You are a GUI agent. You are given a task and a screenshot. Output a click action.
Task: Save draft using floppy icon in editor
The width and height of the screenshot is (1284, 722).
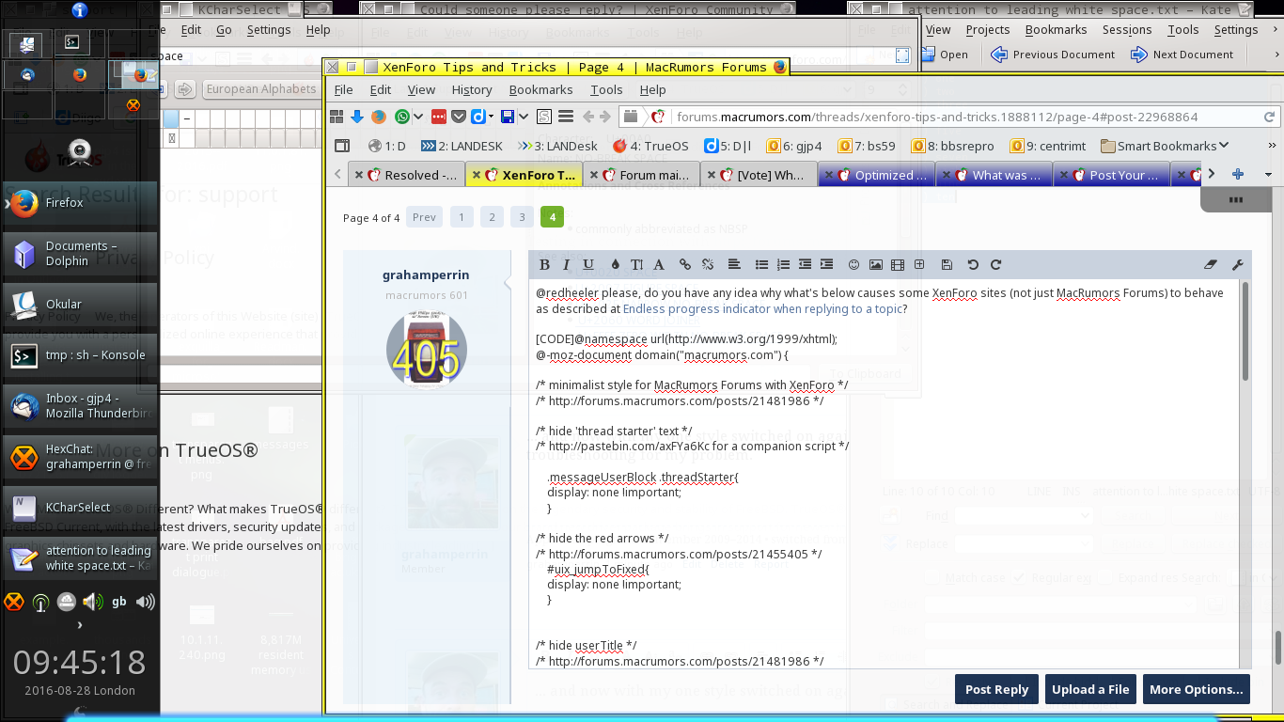tap(947, 265)
